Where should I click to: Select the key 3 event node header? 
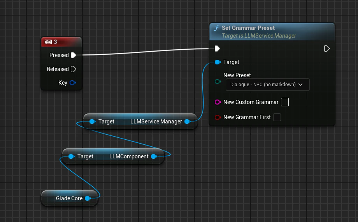(x=61, y=42)
